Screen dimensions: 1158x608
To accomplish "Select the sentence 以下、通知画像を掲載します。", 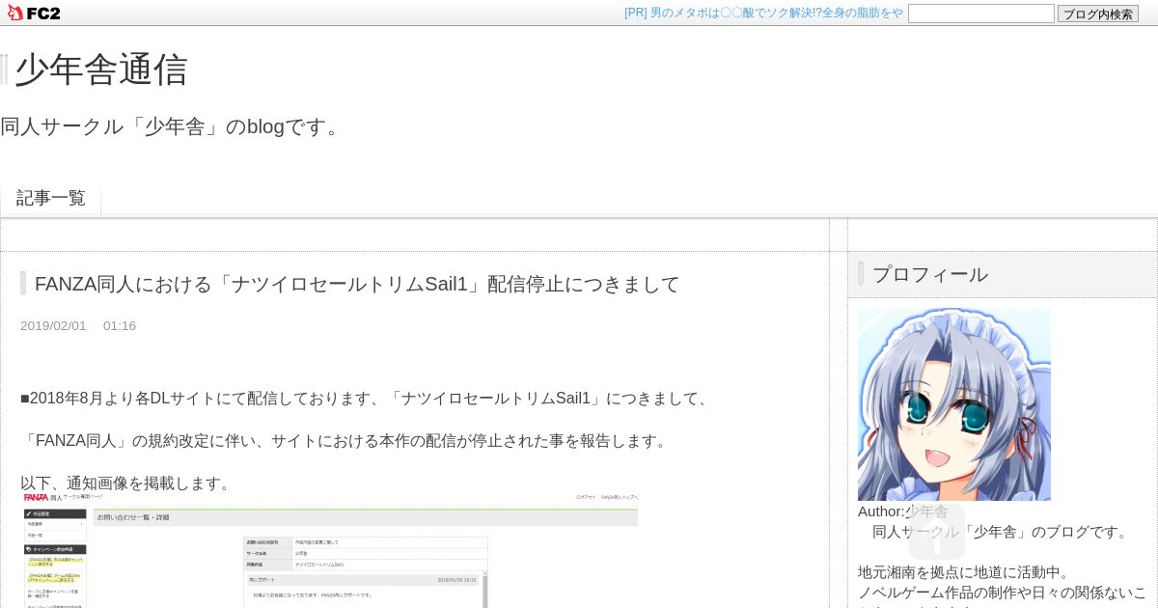I will click(x=128, y=484).
